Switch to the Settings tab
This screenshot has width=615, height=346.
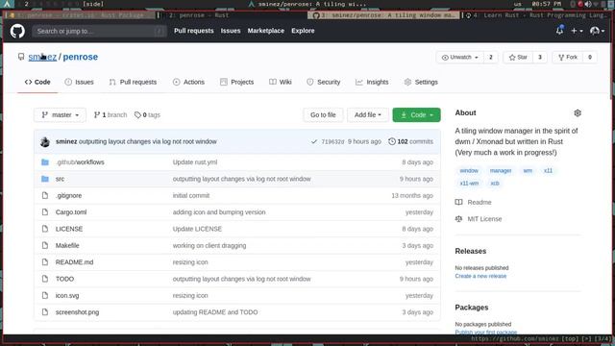(421, 82)
